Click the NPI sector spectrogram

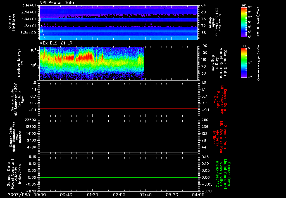tap(118, 22)
